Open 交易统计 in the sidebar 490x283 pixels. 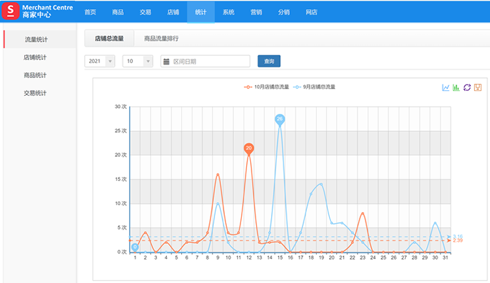pyautogui.click(x=35, y=93)
